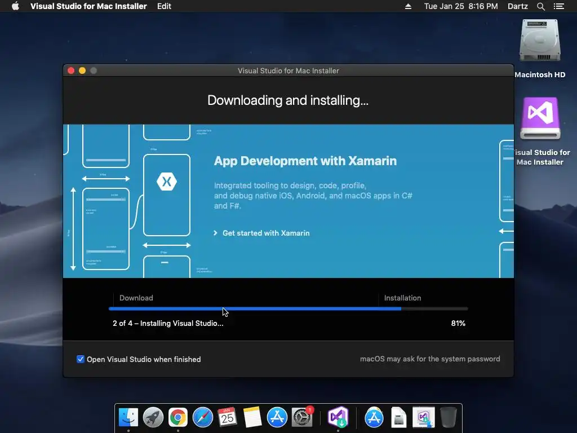The width and height of the screenshot is (577, 433).
Task: Click the eject icon in menu bar
Action: point(408,6)
